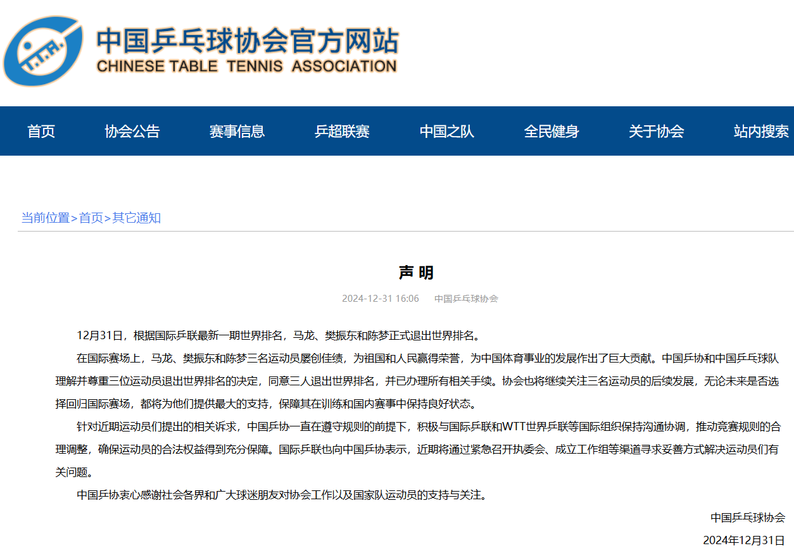
Task: Click the timestamp 2024-12-31 16:06
Action: (x=381, y=299)
